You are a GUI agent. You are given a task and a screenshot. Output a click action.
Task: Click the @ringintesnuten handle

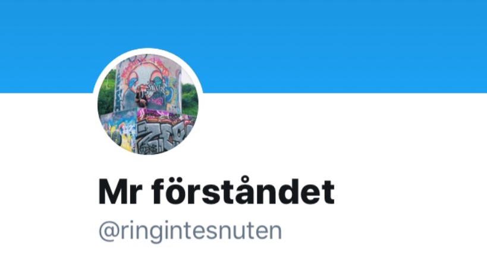point(190,231)
